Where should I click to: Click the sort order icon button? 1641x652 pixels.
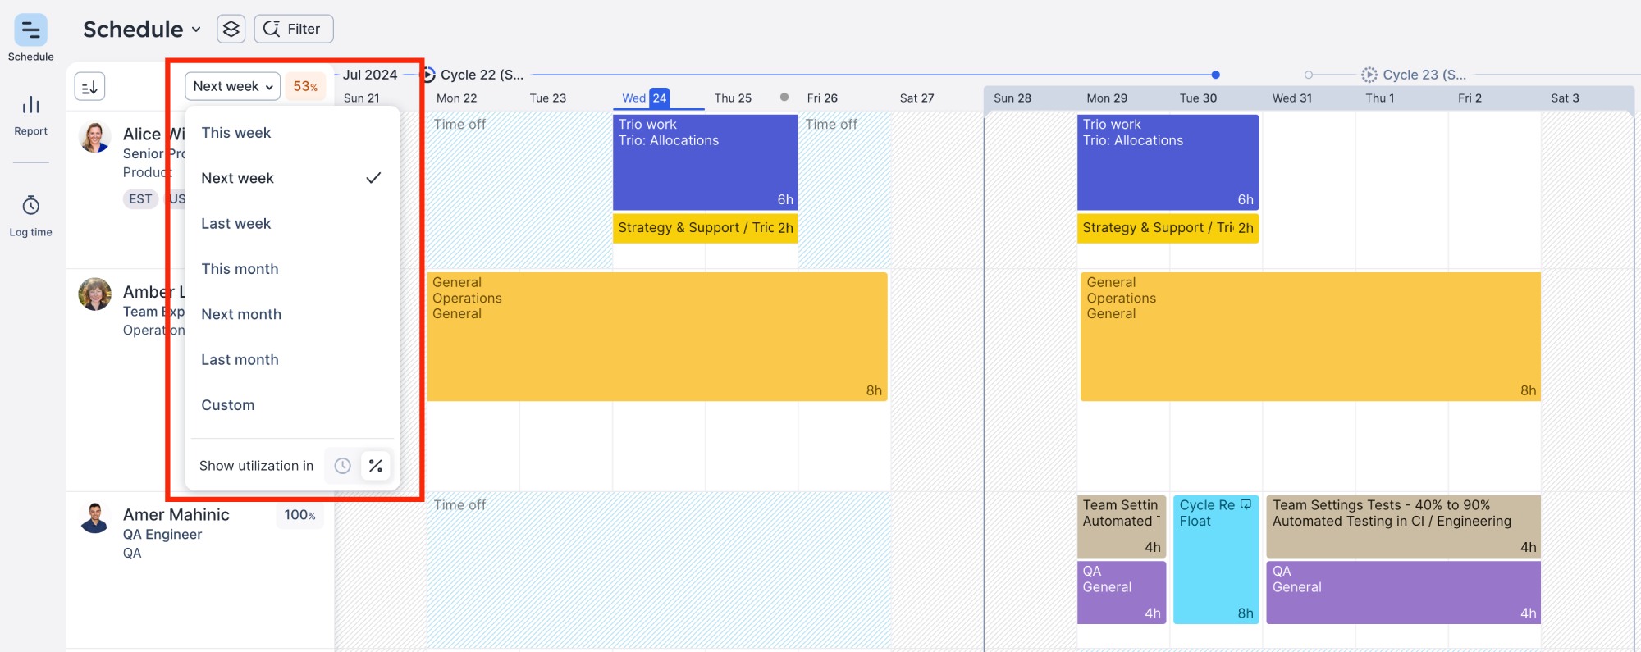89,86
